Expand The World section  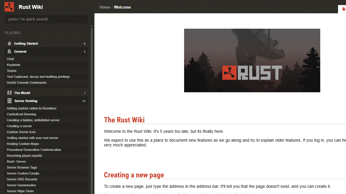[x=46, y=93]
